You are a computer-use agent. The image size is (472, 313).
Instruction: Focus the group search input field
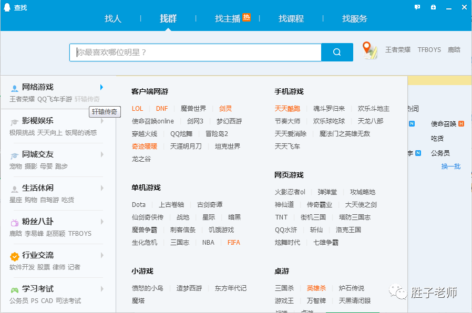196,53
